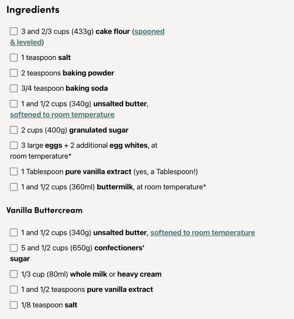
Task: Check the 3 large eggs checkbox
Action: tap(14, 145)
